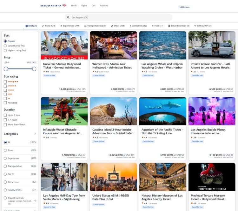Open the Medieval Torture Museum image

click(212, 177)
